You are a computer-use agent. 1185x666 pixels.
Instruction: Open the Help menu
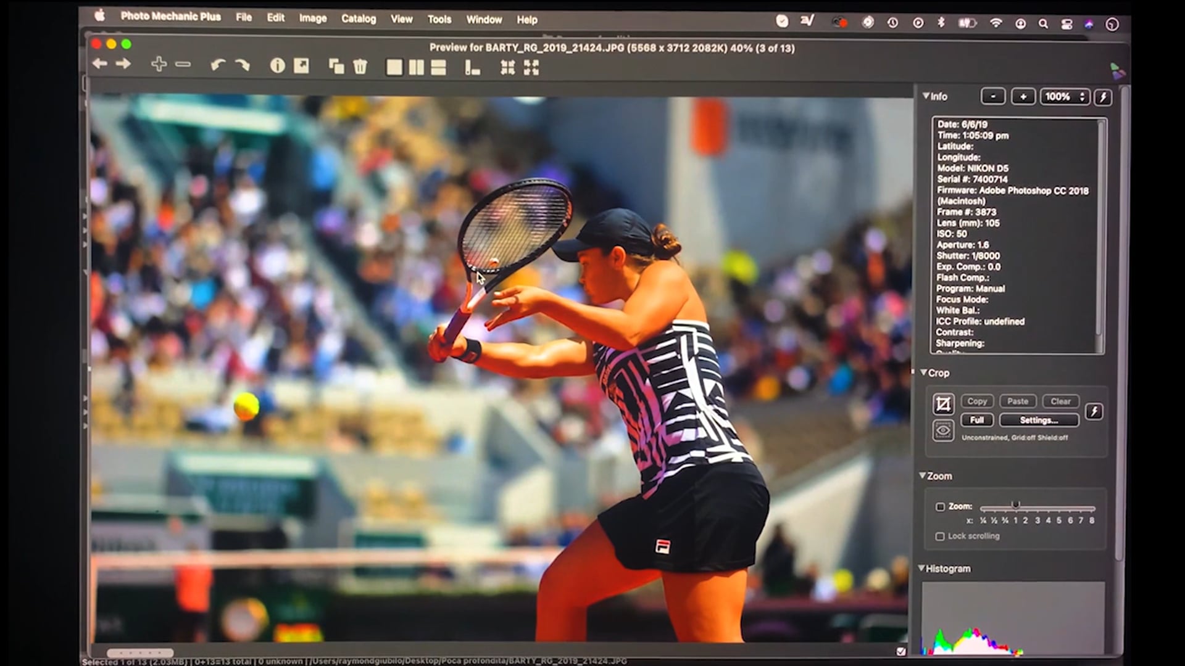pyautogui.click(x=527, y=20)
